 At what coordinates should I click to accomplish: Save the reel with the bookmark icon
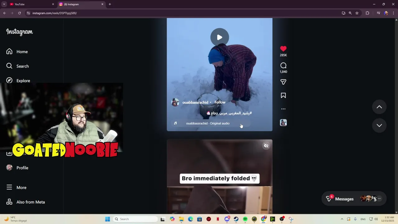283,96
